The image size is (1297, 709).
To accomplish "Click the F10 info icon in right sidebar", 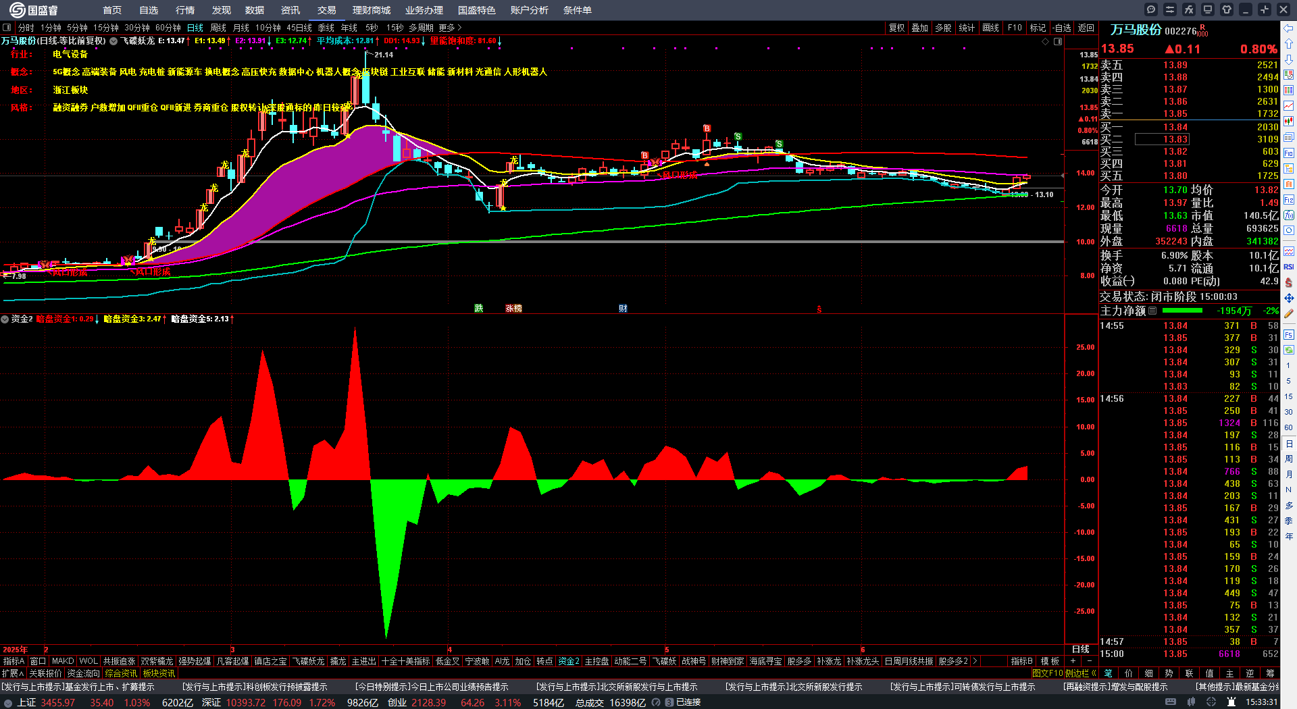I will (1289, 153).
